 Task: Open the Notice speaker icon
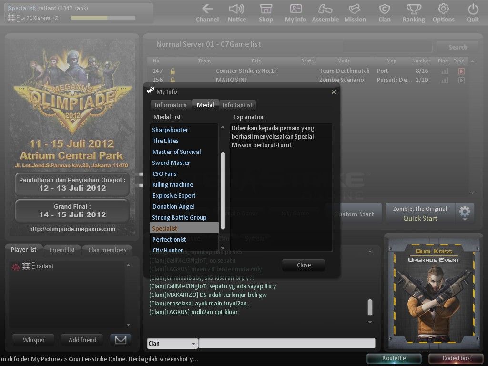tap(236, 13)
